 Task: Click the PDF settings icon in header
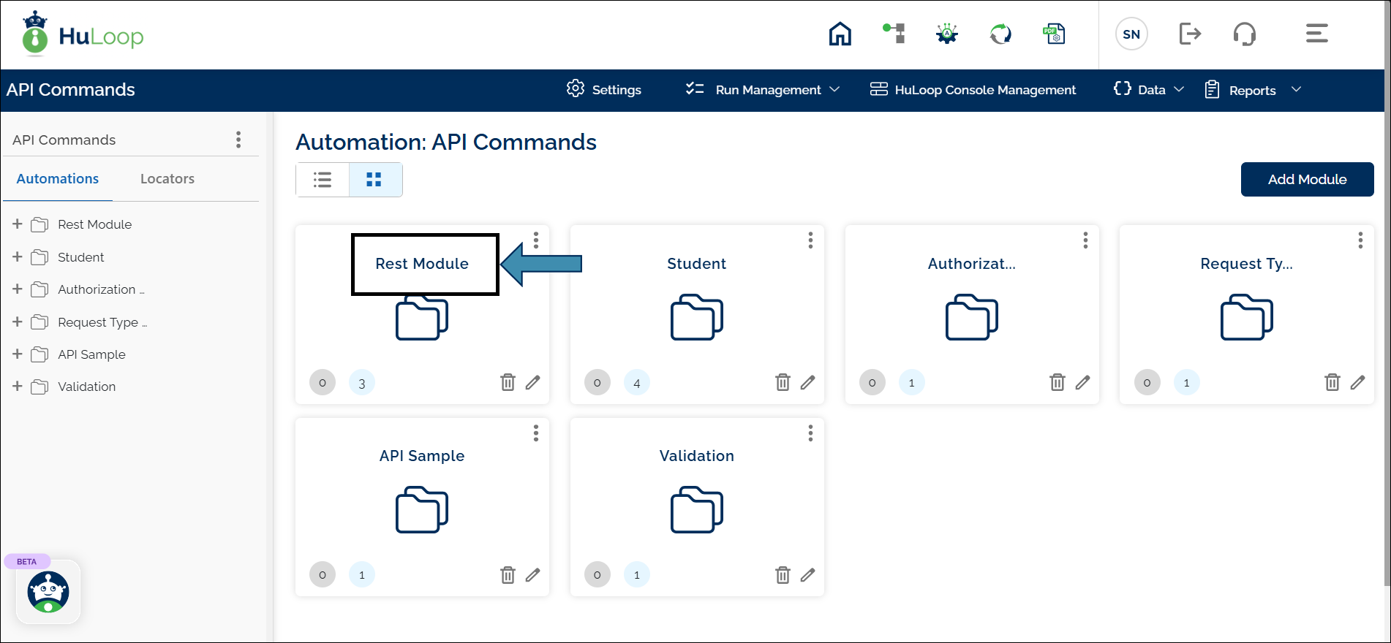click(x=1054, y=34)
